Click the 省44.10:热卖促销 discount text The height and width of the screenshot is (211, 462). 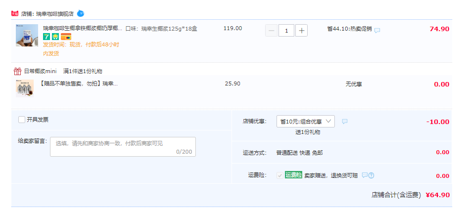click(x=349, y=29)
